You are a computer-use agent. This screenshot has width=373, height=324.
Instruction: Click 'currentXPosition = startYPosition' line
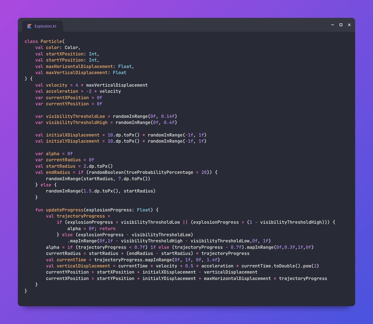click(x=187, y=278)
